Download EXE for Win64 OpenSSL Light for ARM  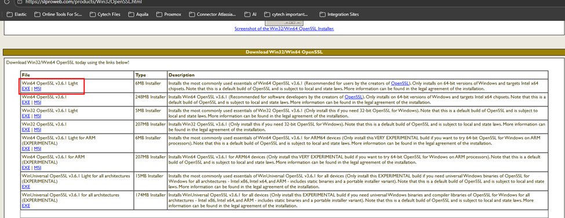(25, 149)
